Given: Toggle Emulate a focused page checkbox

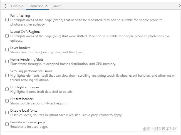Looking at the screenshot, I should tap(7, 124).
